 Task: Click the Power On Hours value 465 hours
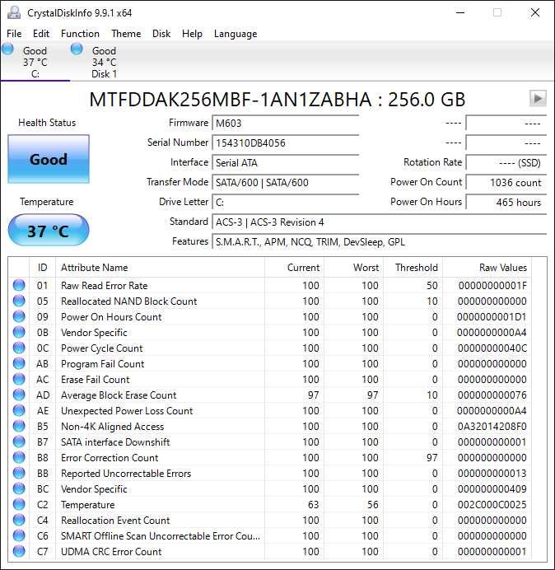pos(506,202)
